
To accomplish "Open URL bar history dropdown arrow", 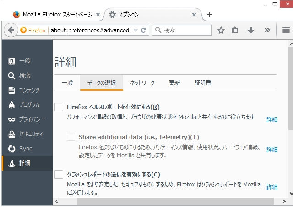I will click(x=136, y=30).
